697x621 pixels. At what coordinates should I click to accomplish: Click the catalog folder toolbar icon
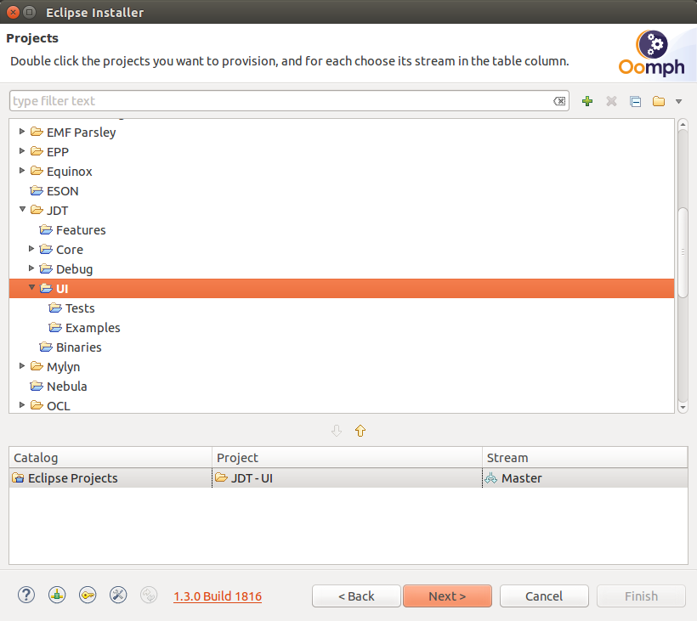[x=659, y=101]
